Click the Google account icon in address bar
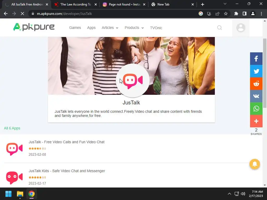Image resolution: width=267 pixels, height=200 pixels. click(x=201, y=14)
